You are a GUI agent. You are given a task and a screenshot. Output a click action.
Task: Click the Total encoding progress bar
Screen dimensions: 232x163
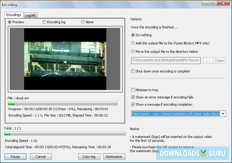point(65,133)
